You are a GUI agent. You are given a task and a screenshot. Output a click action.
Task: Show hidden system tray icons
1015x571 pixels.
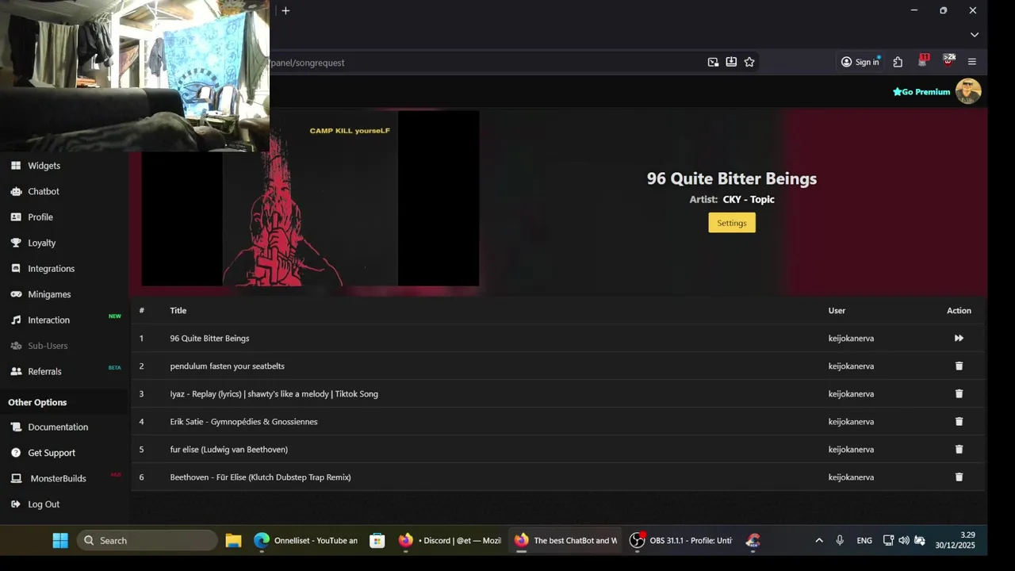(819, 540)
